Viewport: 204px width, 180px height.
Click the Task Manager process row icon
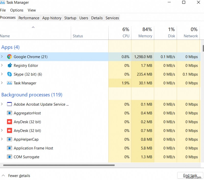click(9, 83)
